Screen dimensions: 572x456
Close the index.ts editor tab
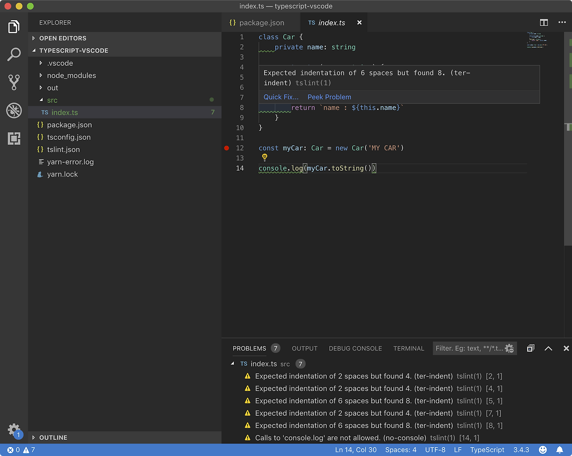click(x=359, y=22)
